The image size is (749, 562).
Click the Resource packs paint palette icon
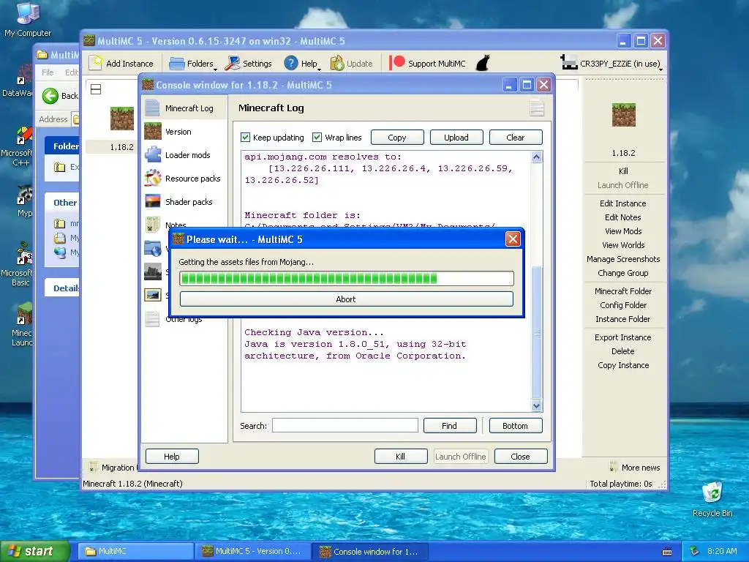(153, 179)
